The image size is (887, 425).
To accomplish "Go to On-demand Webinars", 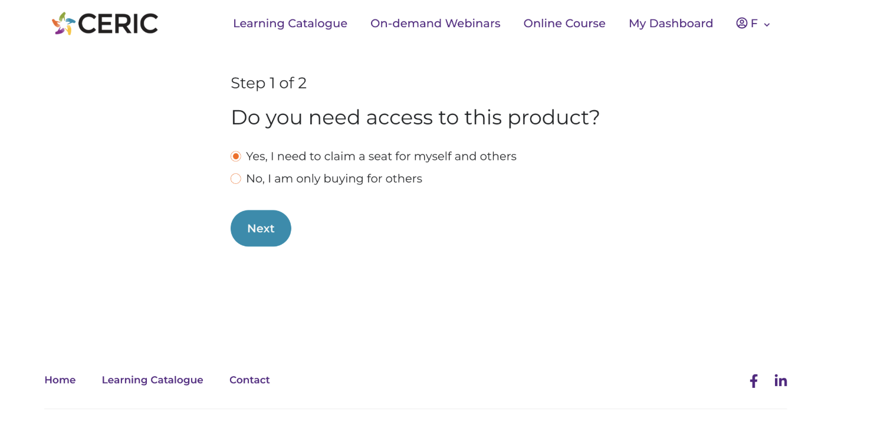I will (435, 24).
